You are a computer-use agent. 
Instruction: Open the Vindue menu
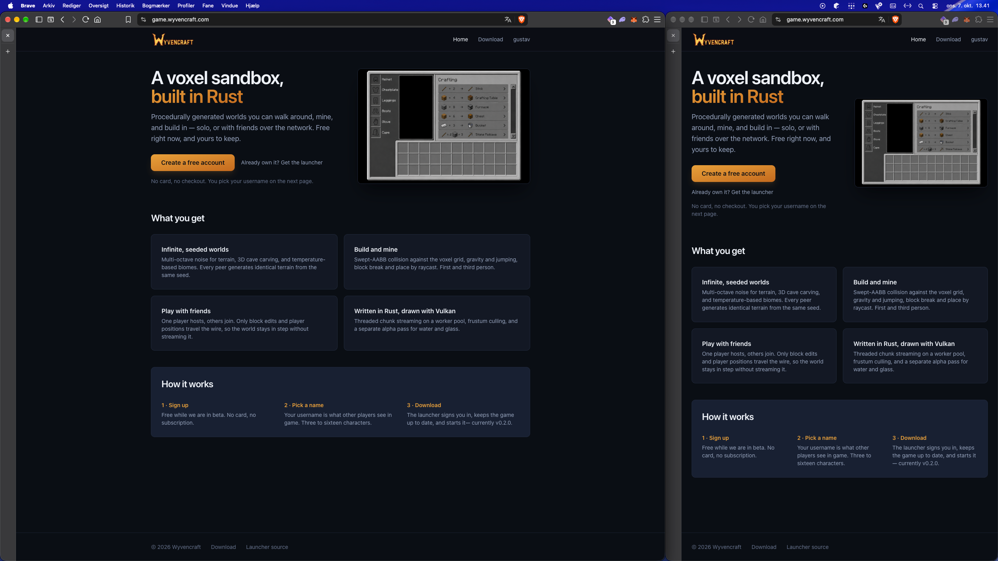click(x=229, y=6)
